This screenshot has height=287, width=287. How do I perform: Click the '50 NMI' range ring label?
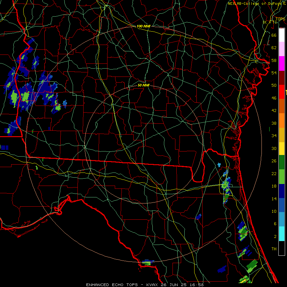[x=143, y=85]
